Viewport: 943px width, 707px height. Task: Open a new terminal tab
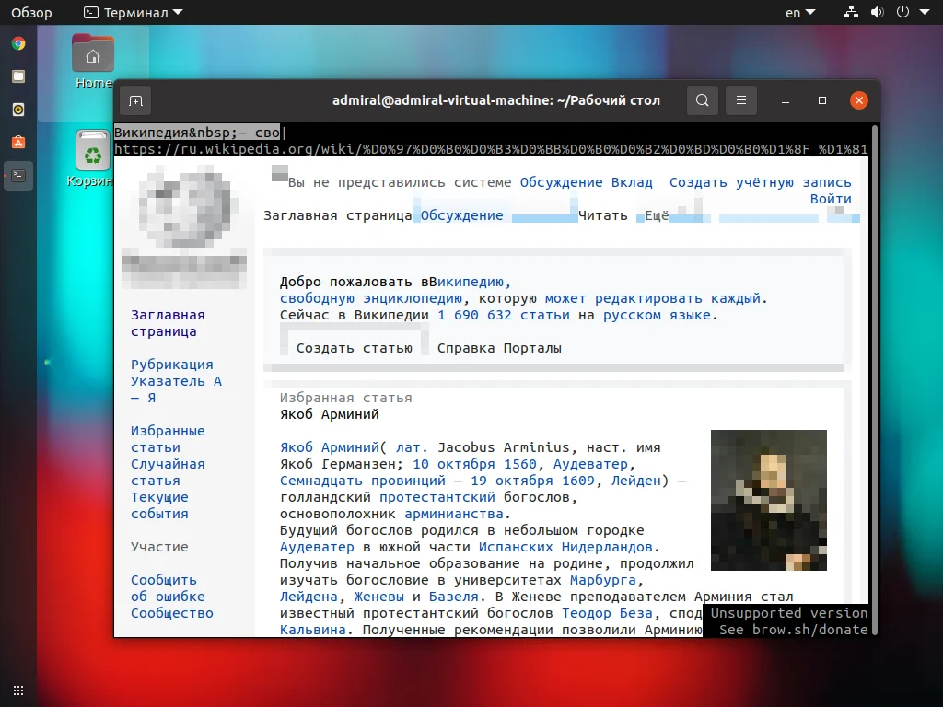point(134,100)
